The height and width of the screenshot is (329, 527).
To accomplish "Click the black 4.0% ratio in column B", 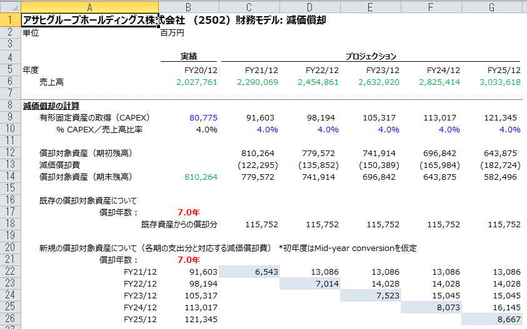I will point(207,130).
